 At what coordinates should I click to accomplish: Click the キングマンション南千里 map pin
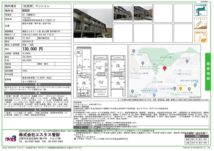[x=134, y=70]
